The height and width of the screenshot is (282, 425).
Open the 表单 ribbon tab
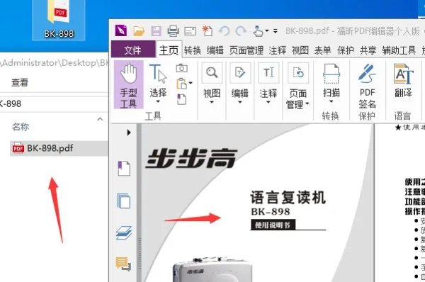(322, 50)
